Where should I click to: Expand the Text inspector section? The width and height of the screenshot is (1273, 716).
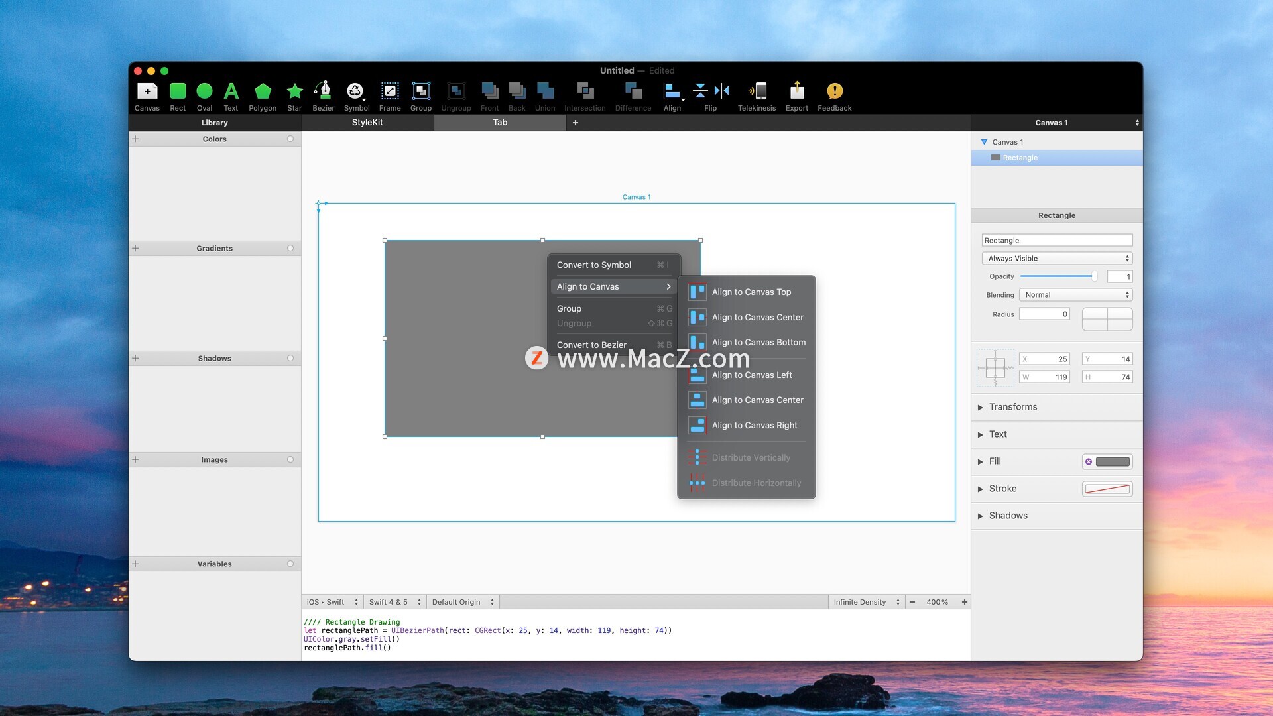[x=980, y=434]
